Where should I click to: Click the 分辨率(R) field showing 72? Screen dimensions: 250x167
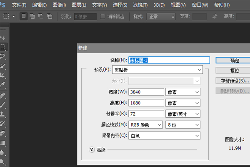[146, 114]
